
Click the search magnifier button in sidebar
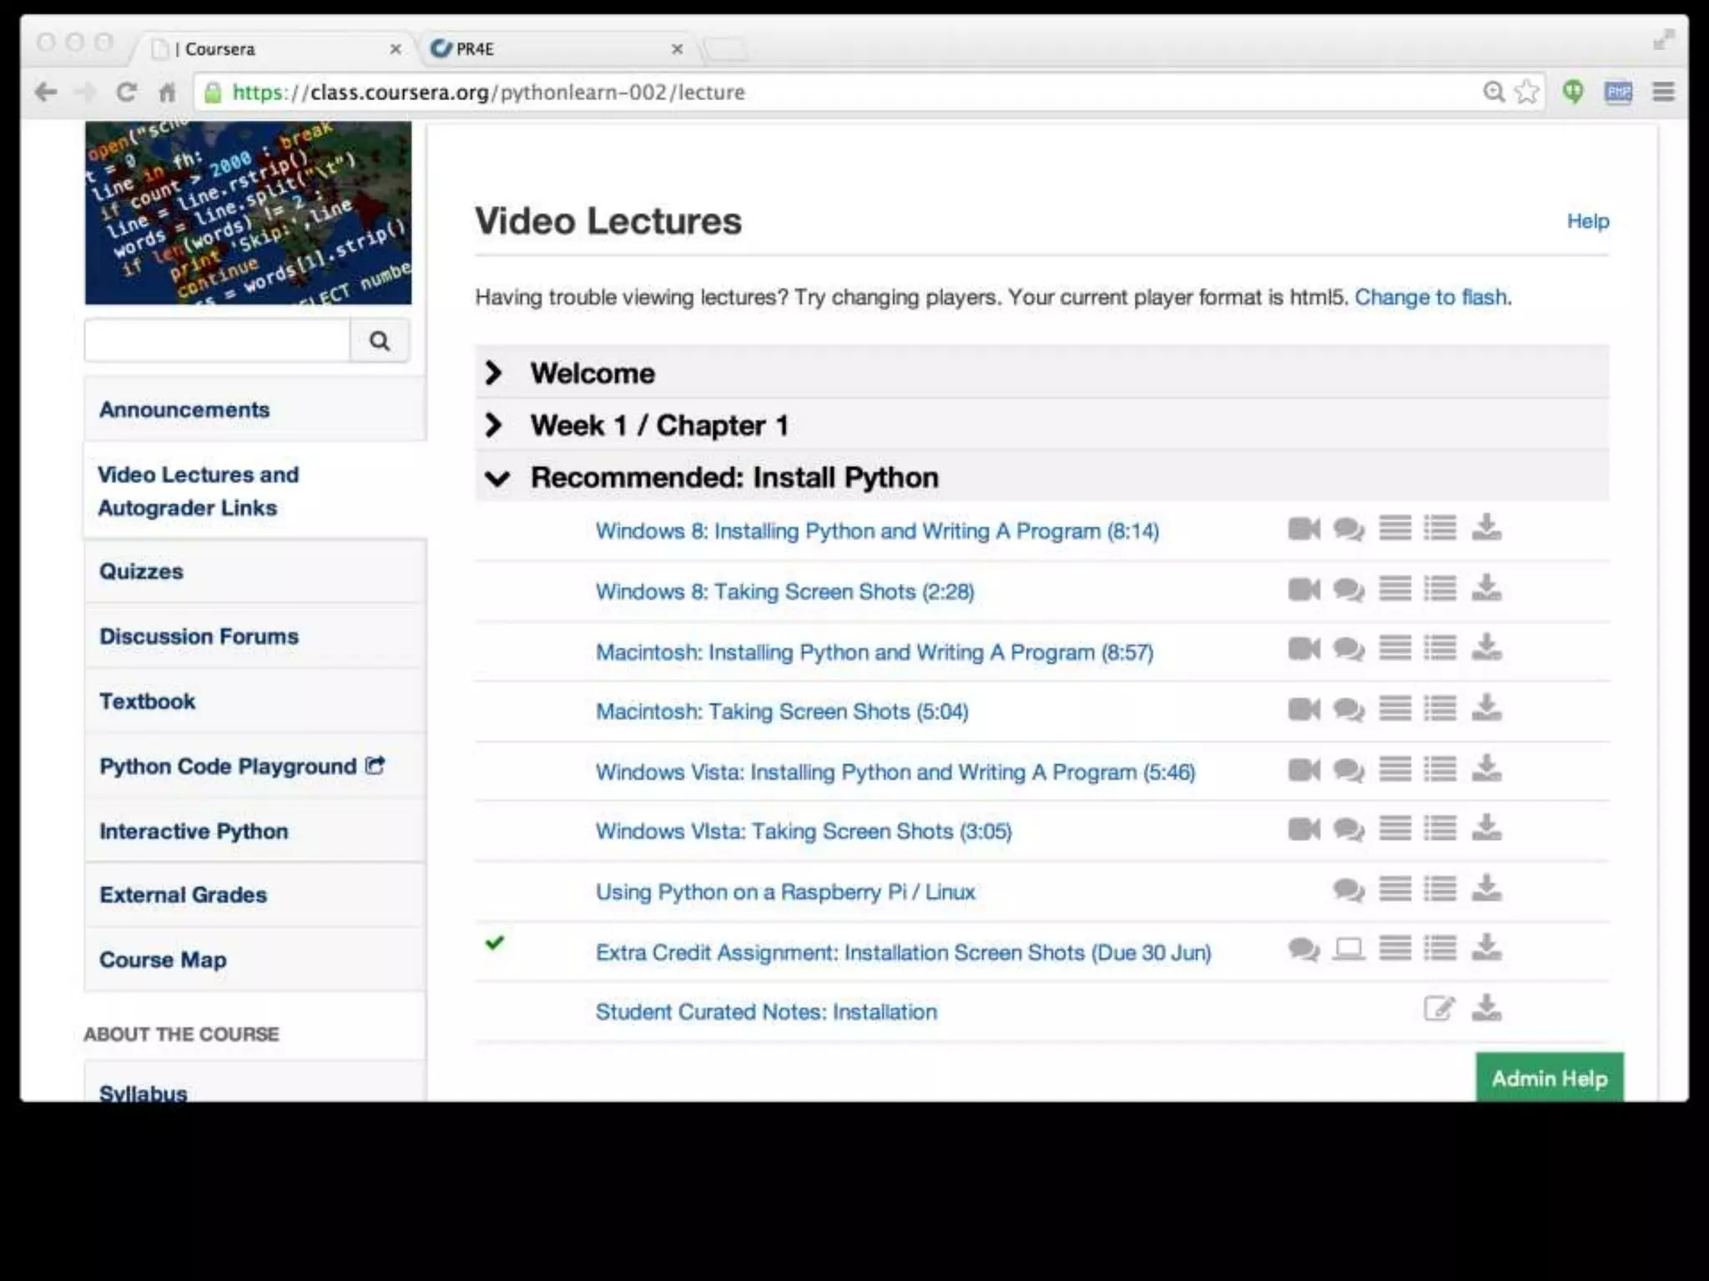[380, 340]
